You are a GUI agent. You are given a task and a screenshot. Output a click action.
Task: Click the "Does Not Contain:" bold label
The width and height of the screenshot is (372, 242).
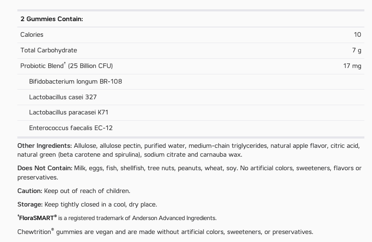click(x=45, y=168)
